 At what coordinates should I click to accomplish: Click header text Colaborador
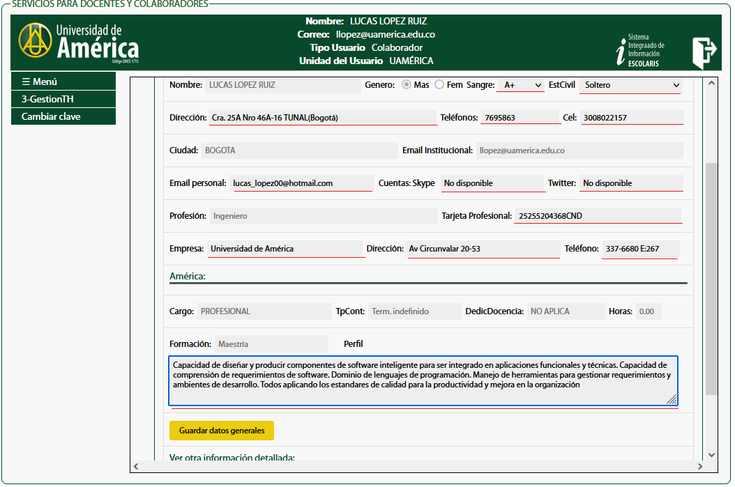pos(397,48)
